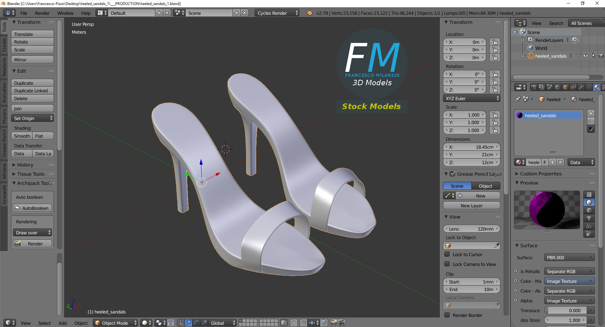Screen dimensions: 605x327
Task: Click the Duplicate Linked button
Action: (32, 90)
